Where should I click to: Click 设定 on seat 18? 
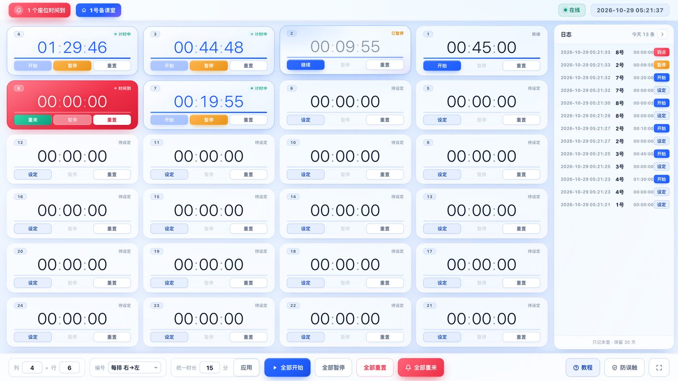pyautogui.click(x=306, y=283)
